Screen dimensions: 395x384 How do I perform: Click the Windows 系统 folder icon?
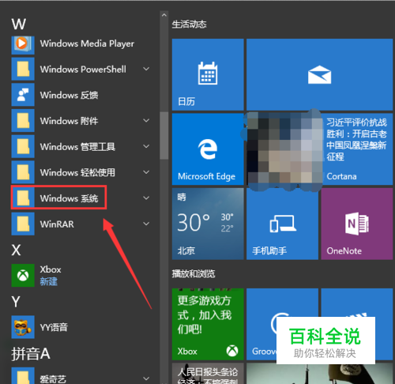click(23, 198)
